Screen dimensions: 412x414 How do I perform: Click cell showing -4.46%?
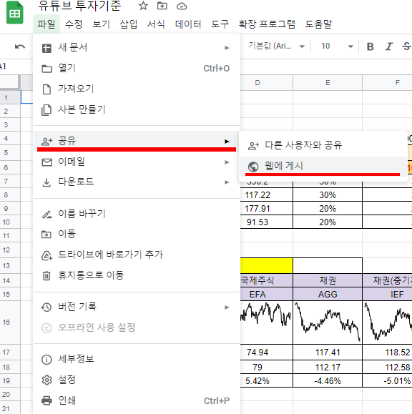[x=328, y=380]
